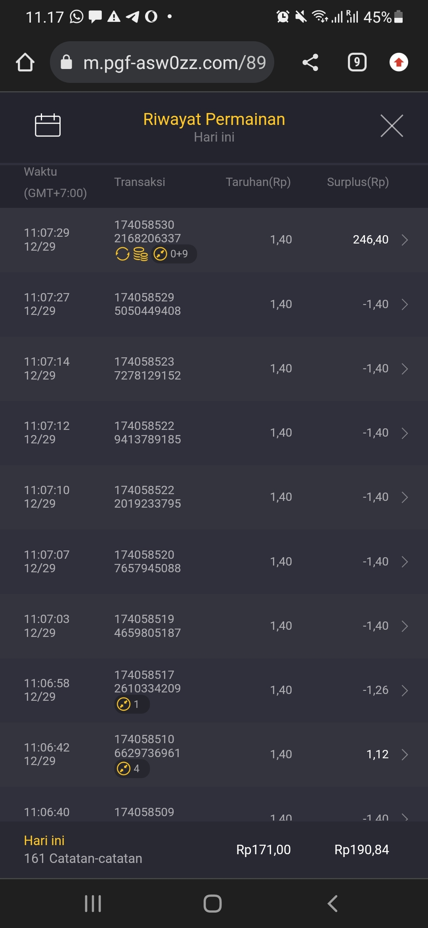
Task: Tap the red upload arrow icon
Action: (x=399, y=62)
